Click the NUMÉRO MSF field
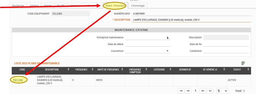Screen dimensions: 256x94 [191, 14]
